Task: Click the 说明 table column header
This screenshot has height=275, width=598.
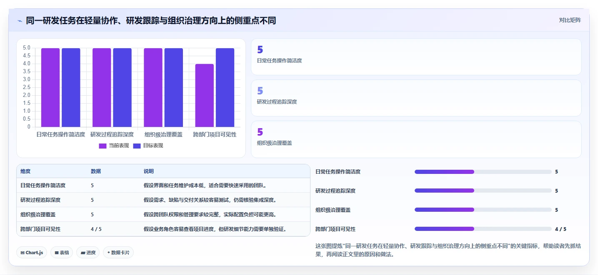Action: pyautogui.click(x=149, y=171)
